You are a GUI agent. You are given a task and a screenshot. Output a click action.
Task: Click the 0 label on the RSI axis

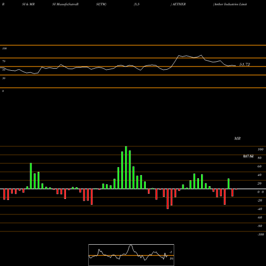pyautogui.click(x=3, y=91)
